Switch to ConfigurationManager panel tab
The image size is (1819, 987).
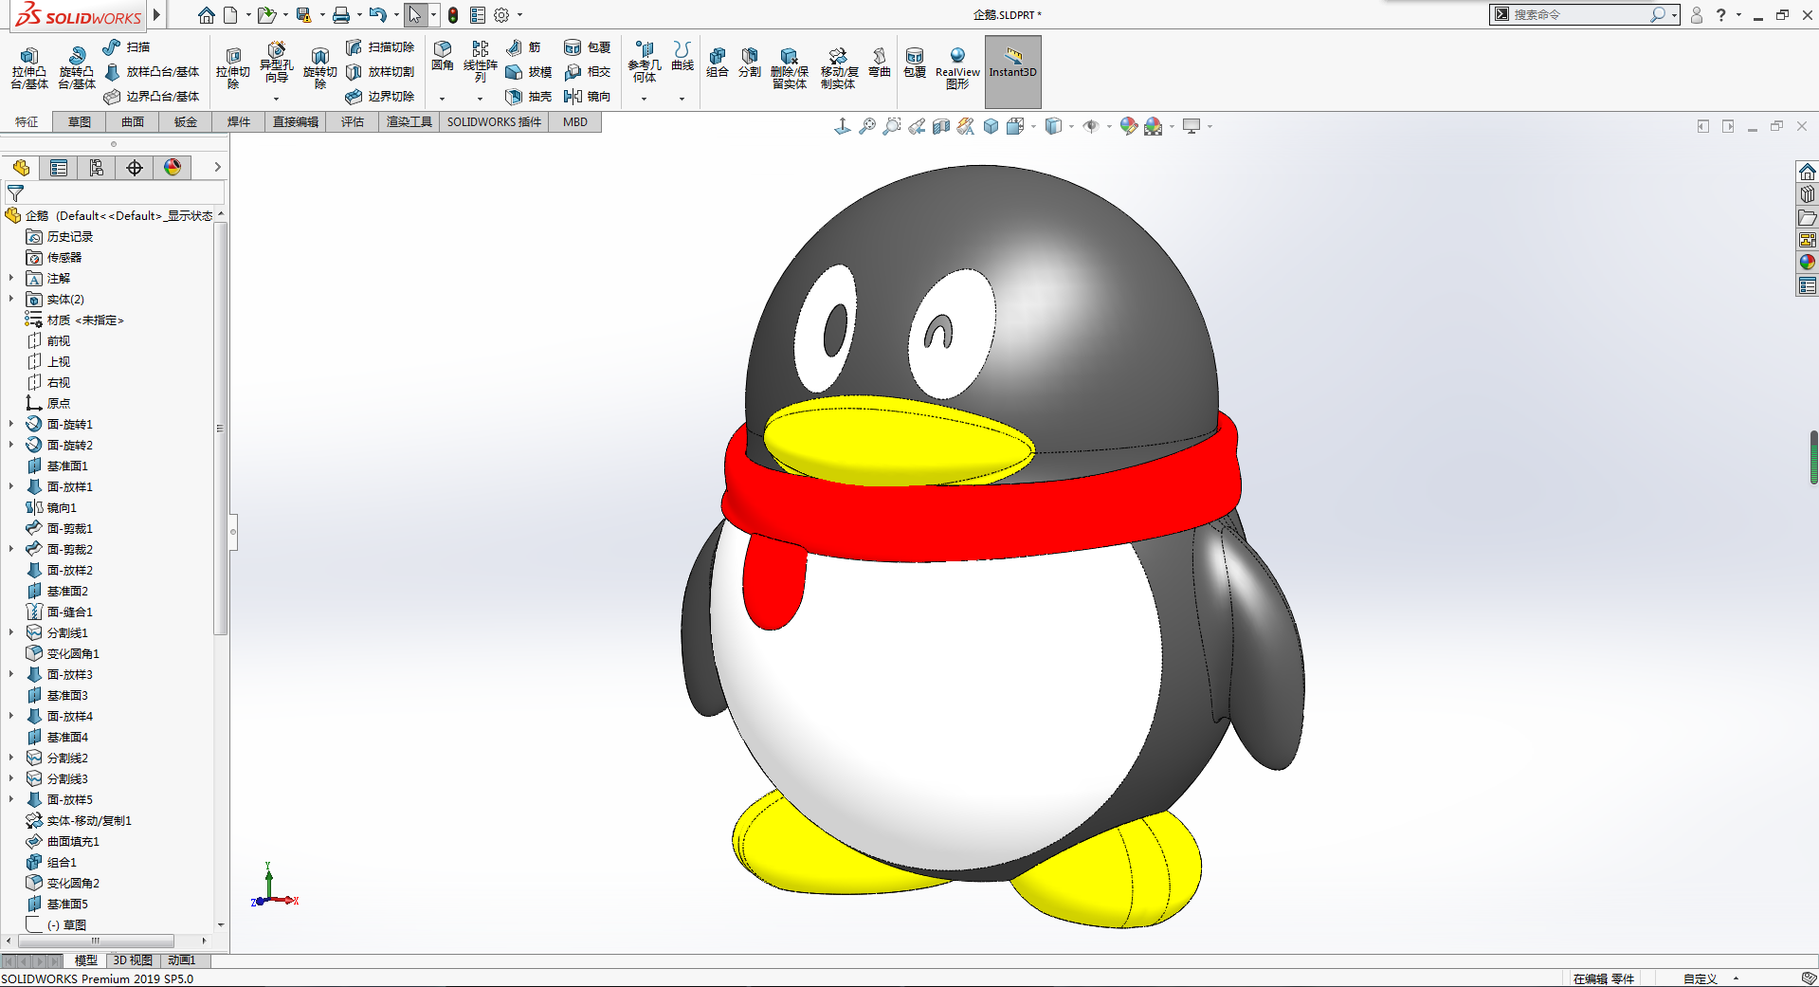click(97, 168)
